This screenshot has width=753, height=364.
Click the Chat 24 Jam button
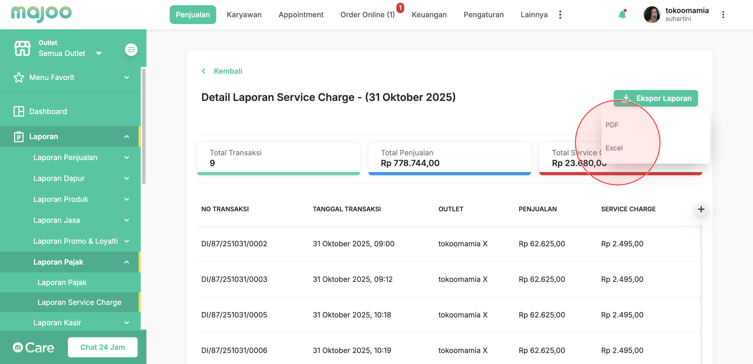tap(102, 347)
